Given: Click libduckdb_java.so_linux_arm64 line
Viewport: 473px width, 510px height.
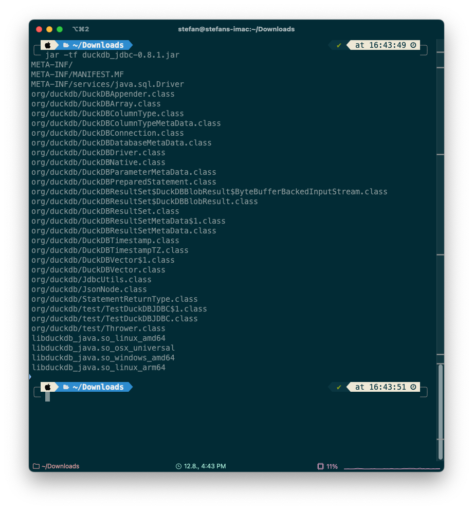Looking at the screenshot, I should point(98,367).
